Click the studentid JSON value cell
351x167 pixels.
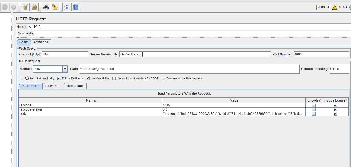(234, 114)
